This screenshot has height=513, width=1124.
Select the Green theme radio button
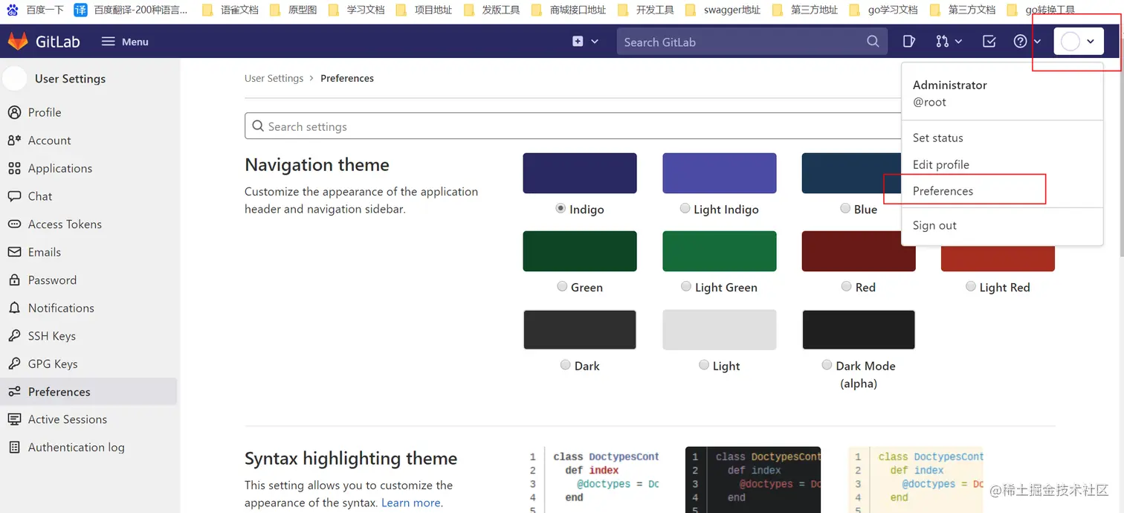562,286
